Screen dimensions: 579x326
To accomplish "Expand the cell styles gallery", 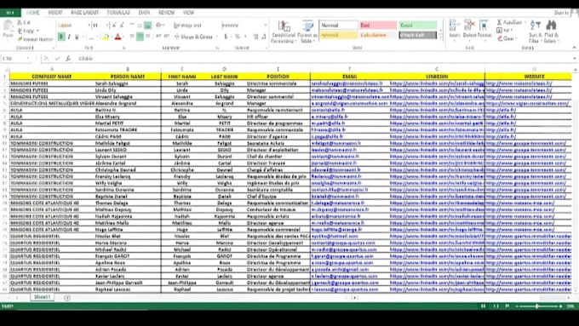I will pos(440,37).
